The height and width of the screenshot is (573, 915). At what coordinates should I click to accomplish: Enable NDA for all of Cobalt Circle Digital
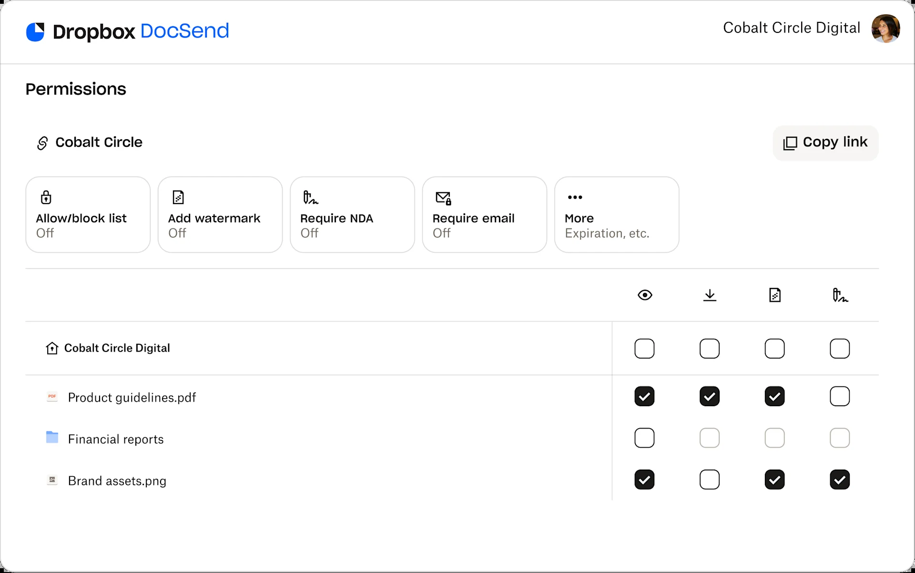[x=840, y=348]
